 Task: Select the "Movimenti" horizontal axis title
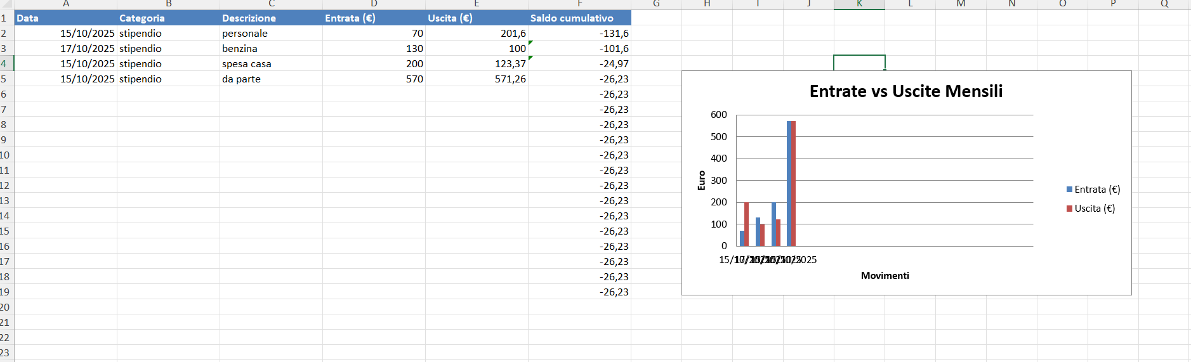coord(885,276)
